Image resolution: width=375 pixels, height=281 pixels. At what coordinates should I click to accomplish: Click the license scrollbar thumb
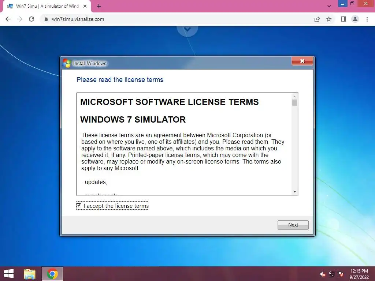coord(295,102)
